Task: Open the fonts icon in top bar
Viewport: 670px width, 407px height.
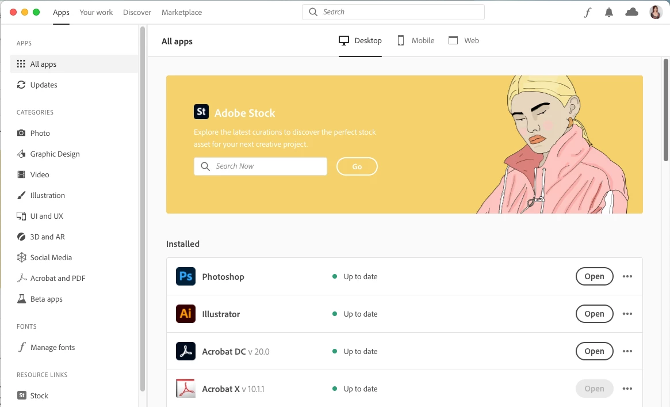Action: 588,13
